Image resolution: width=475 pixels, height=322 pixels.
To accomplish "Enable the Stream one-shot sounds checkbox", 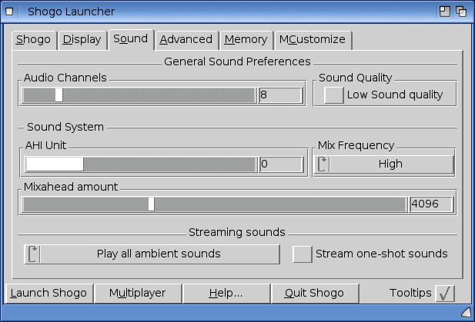I will tap(303, 254).
